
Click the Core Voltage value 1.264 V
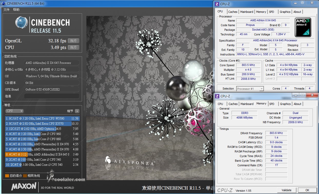[x=281, y=34]
